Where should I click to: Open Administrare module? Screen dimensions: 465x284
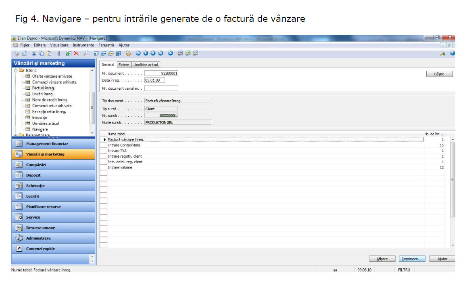pos(53,238)
